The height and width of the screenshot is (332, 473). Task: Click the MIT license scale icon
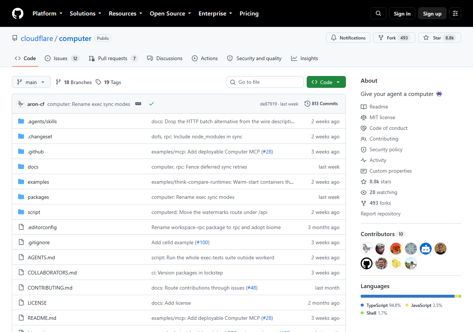click(x=364, y=117)
